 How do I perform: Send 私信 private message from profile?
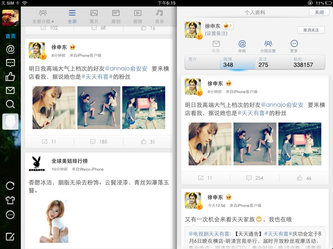click(x=216, y=46)
